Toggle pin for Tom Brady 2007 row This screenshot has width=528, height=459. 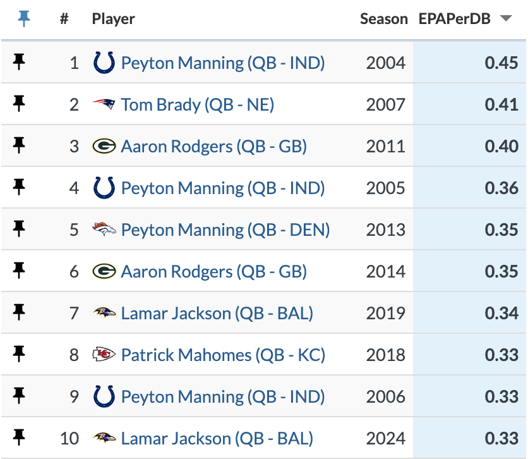[20, 104]
